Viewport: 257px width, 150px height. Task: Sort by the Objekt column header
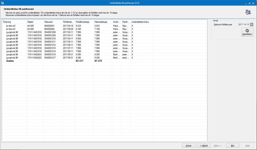tap(35, 22)
